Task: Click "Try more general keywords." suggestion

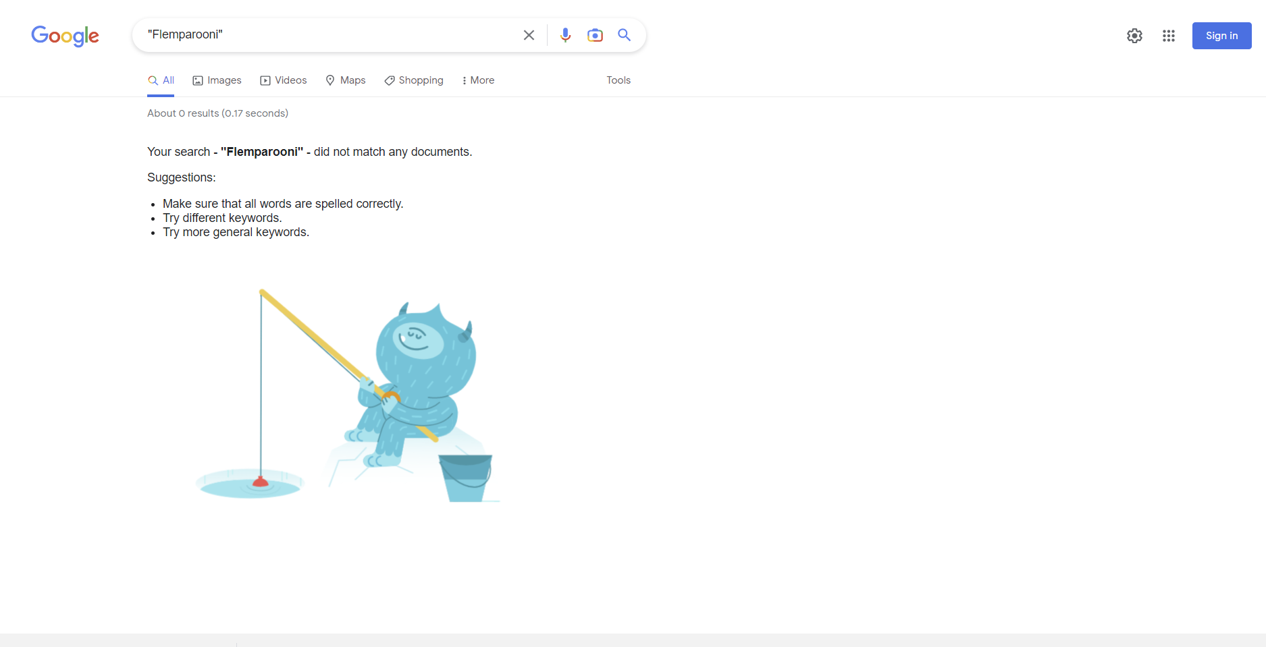Action: [x=236, y=232]
